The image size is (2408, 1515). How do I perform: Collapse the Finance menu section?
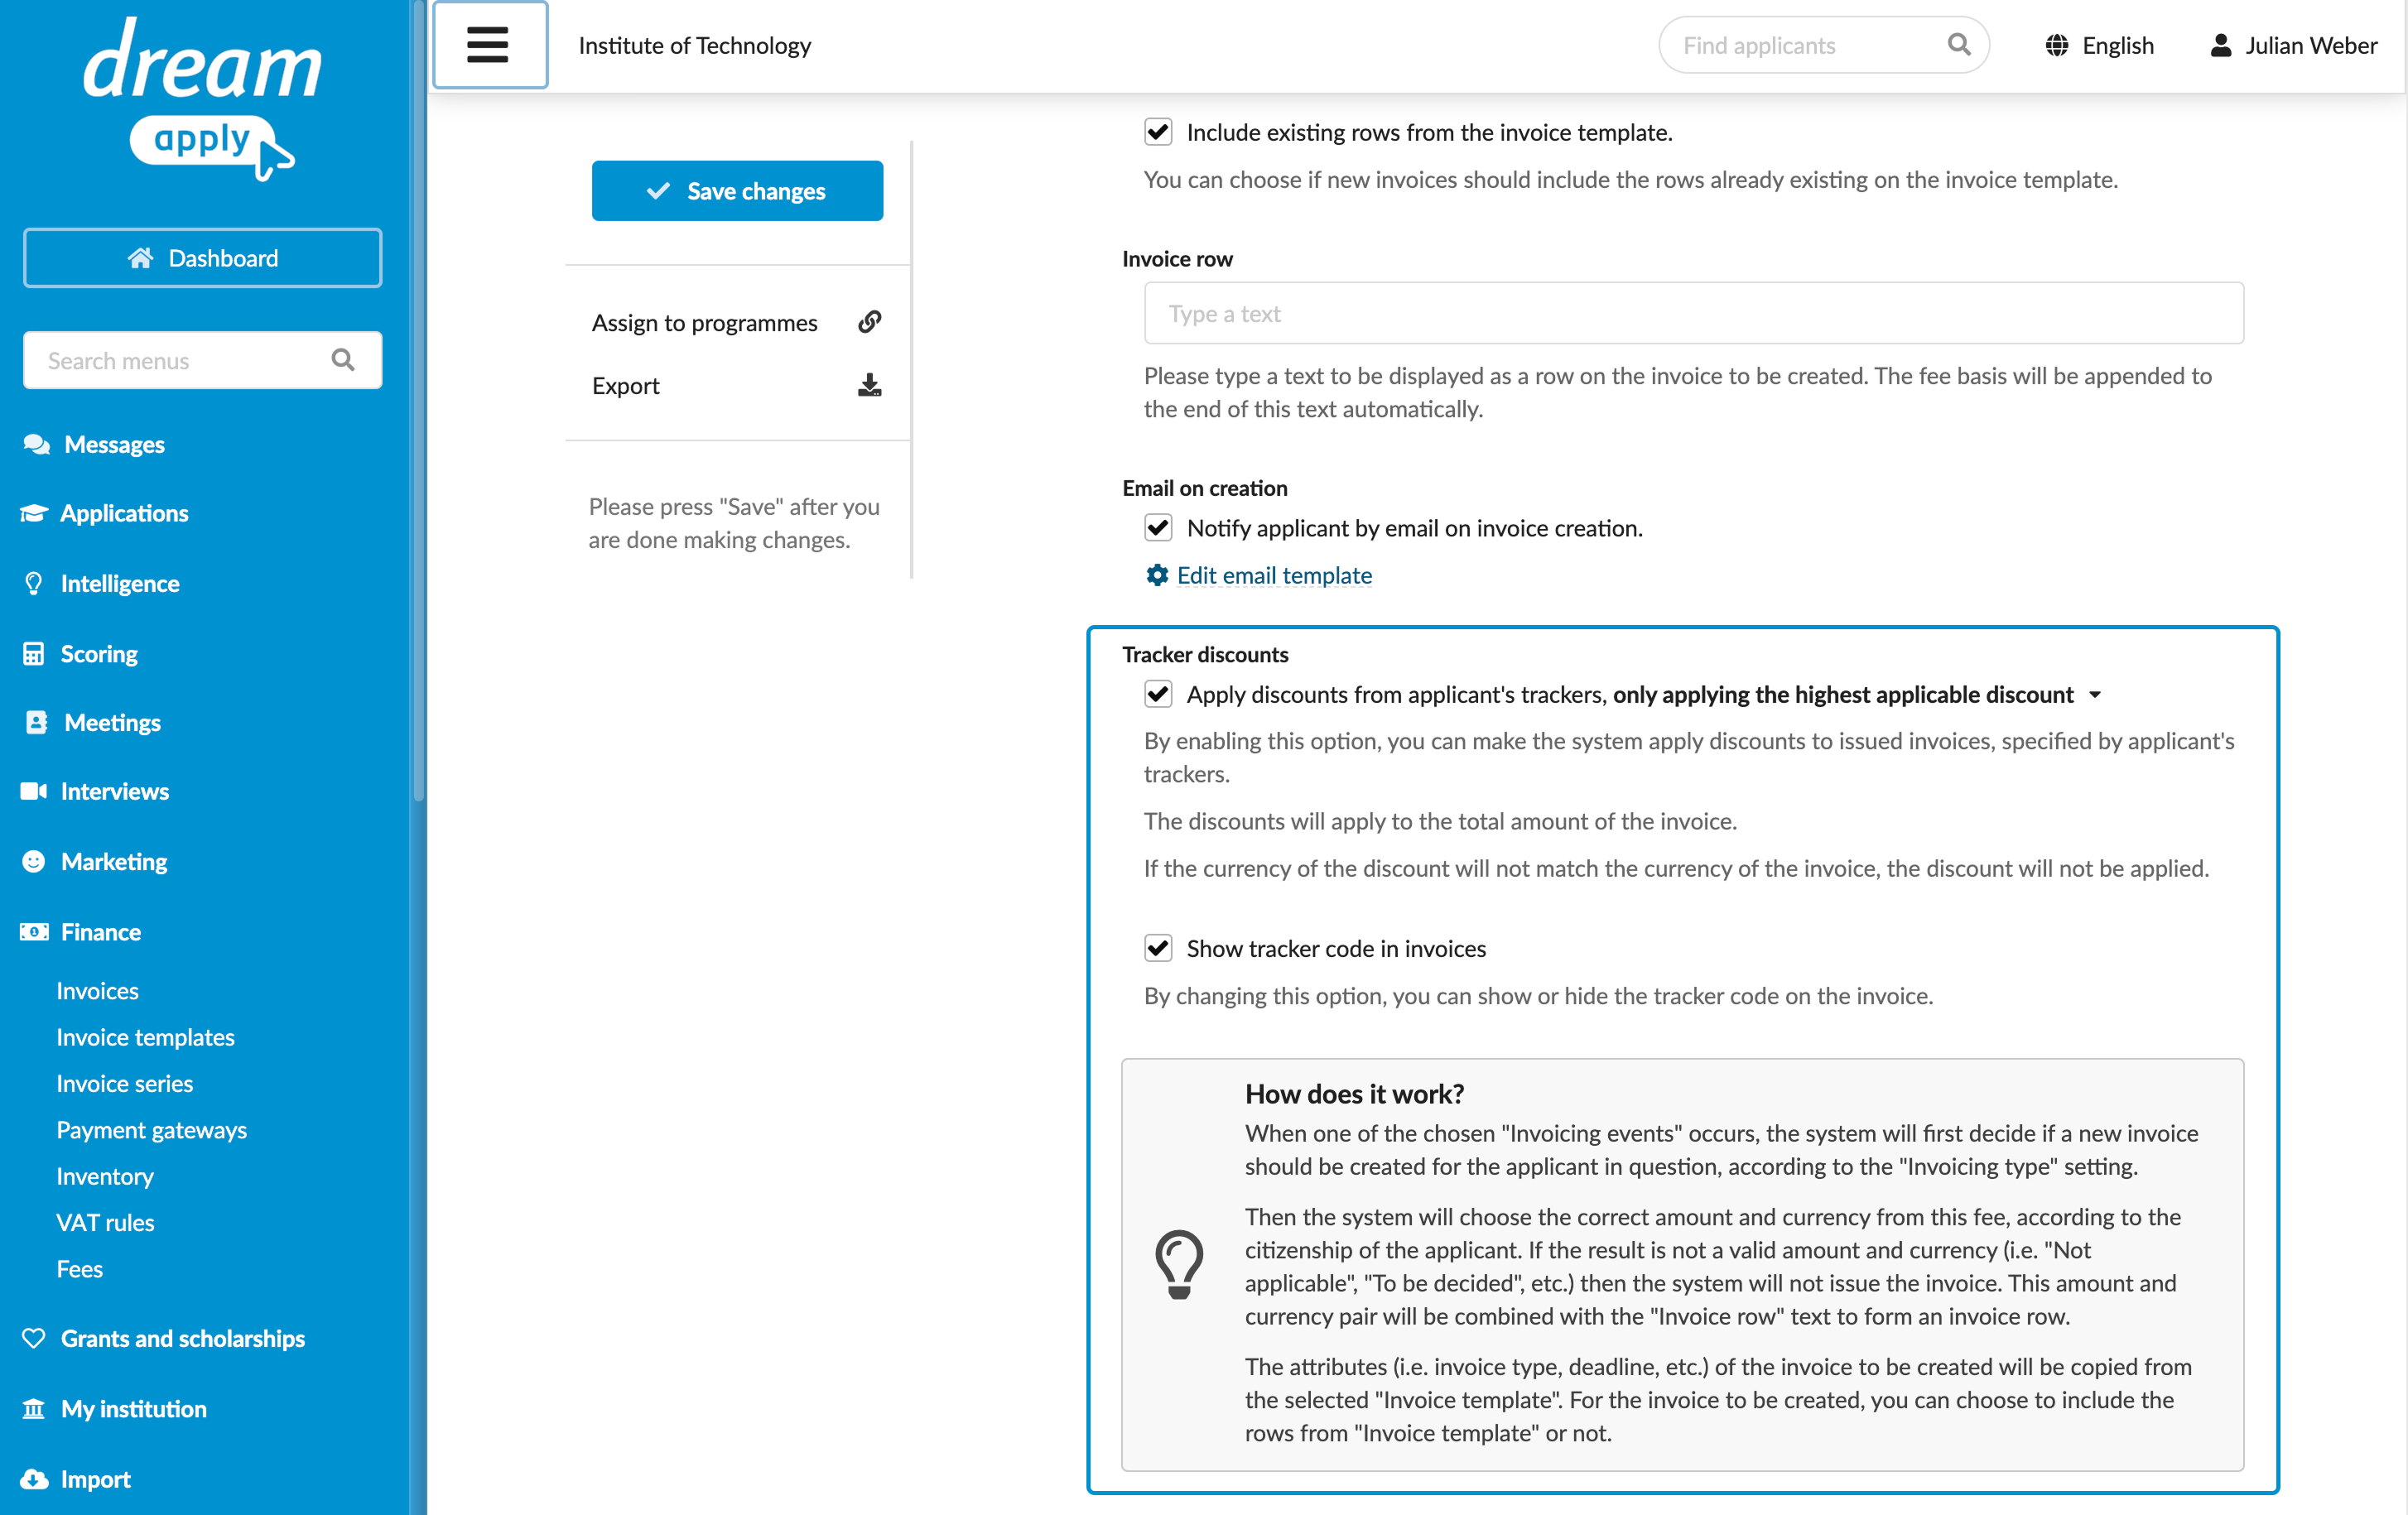(100, 932)
